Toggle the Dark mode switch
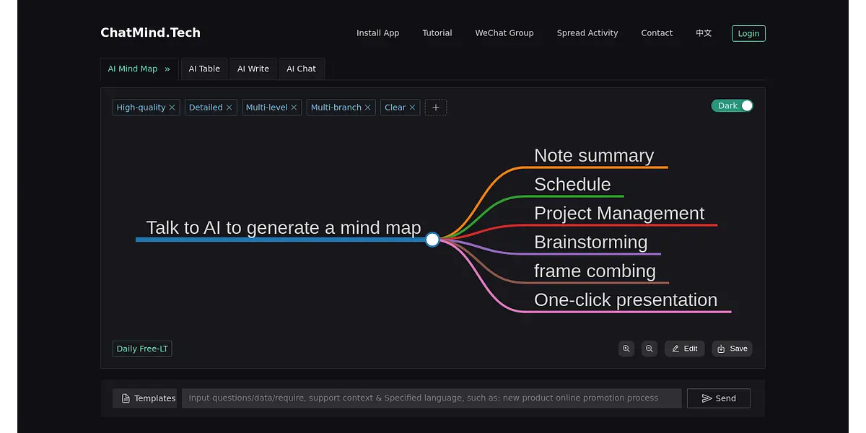866x433 pixels. [x=732, y=106]
